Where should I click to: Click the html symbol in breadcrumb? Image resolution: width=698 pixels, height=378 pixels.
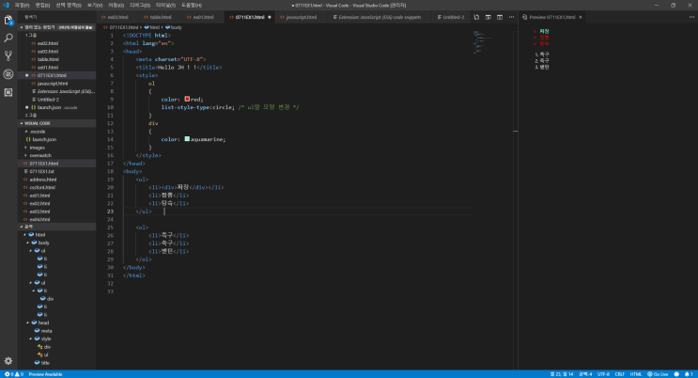tap(152, 27)
